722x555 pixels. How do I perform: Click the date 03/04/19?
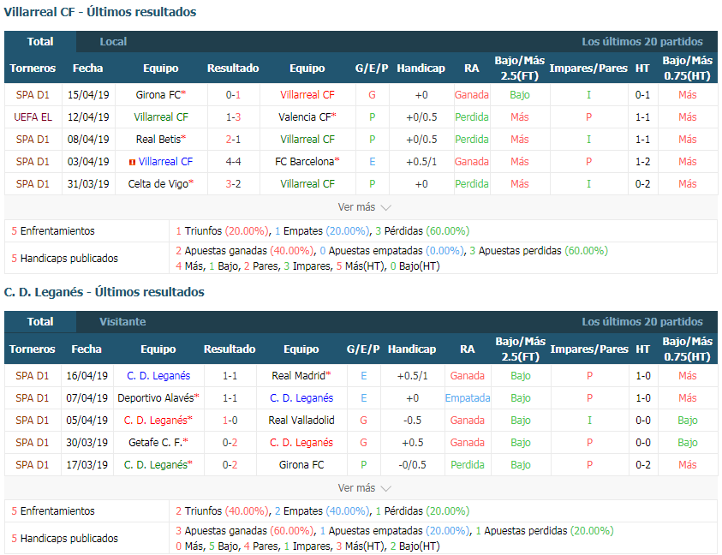[x=88, y=162]
